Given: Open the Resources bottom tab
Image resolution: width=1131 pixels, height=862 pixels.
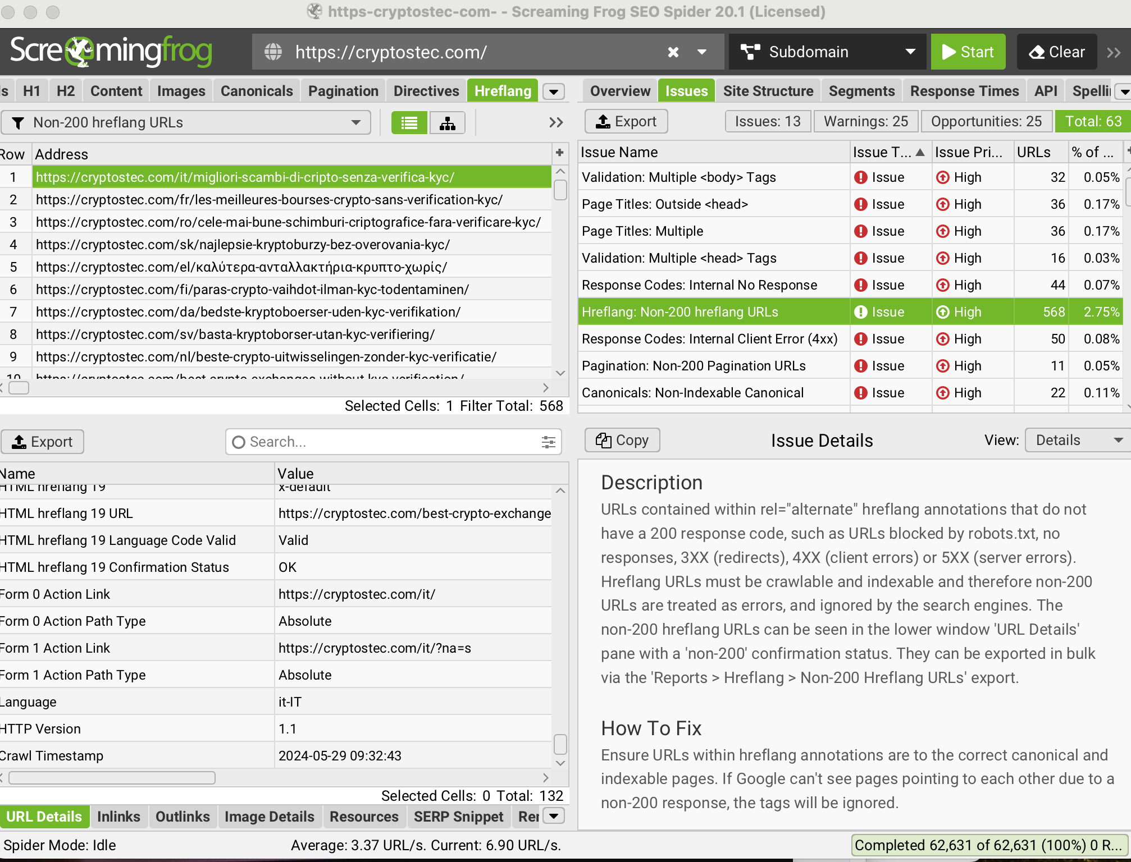Looking at the screenshot, I should [x=364, y=817].
